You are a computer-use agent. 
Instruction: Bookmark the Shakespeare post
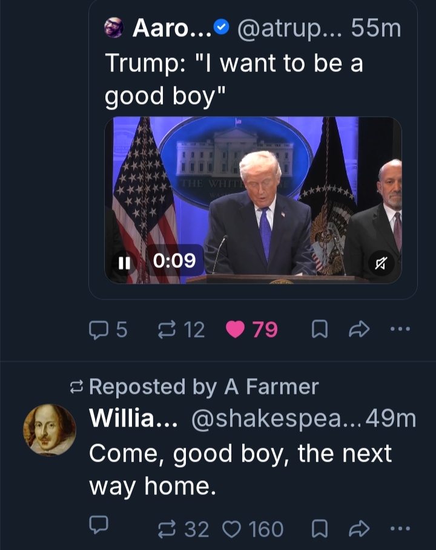pos(319,529)
